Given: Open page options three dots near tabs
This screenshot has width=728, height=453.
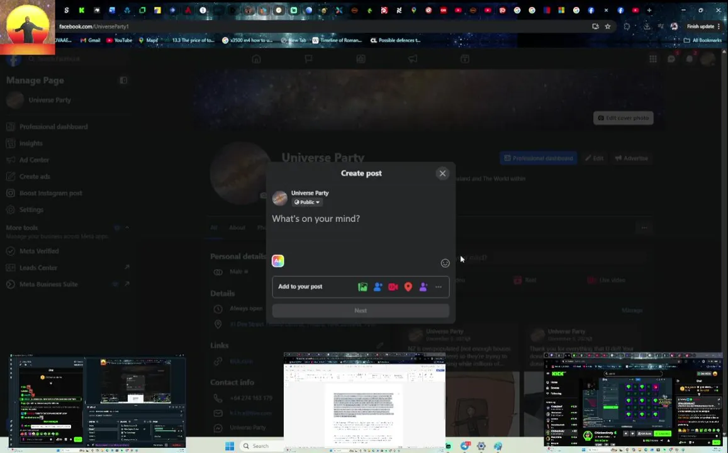Looking at the screenshot, I should (644, 228).
